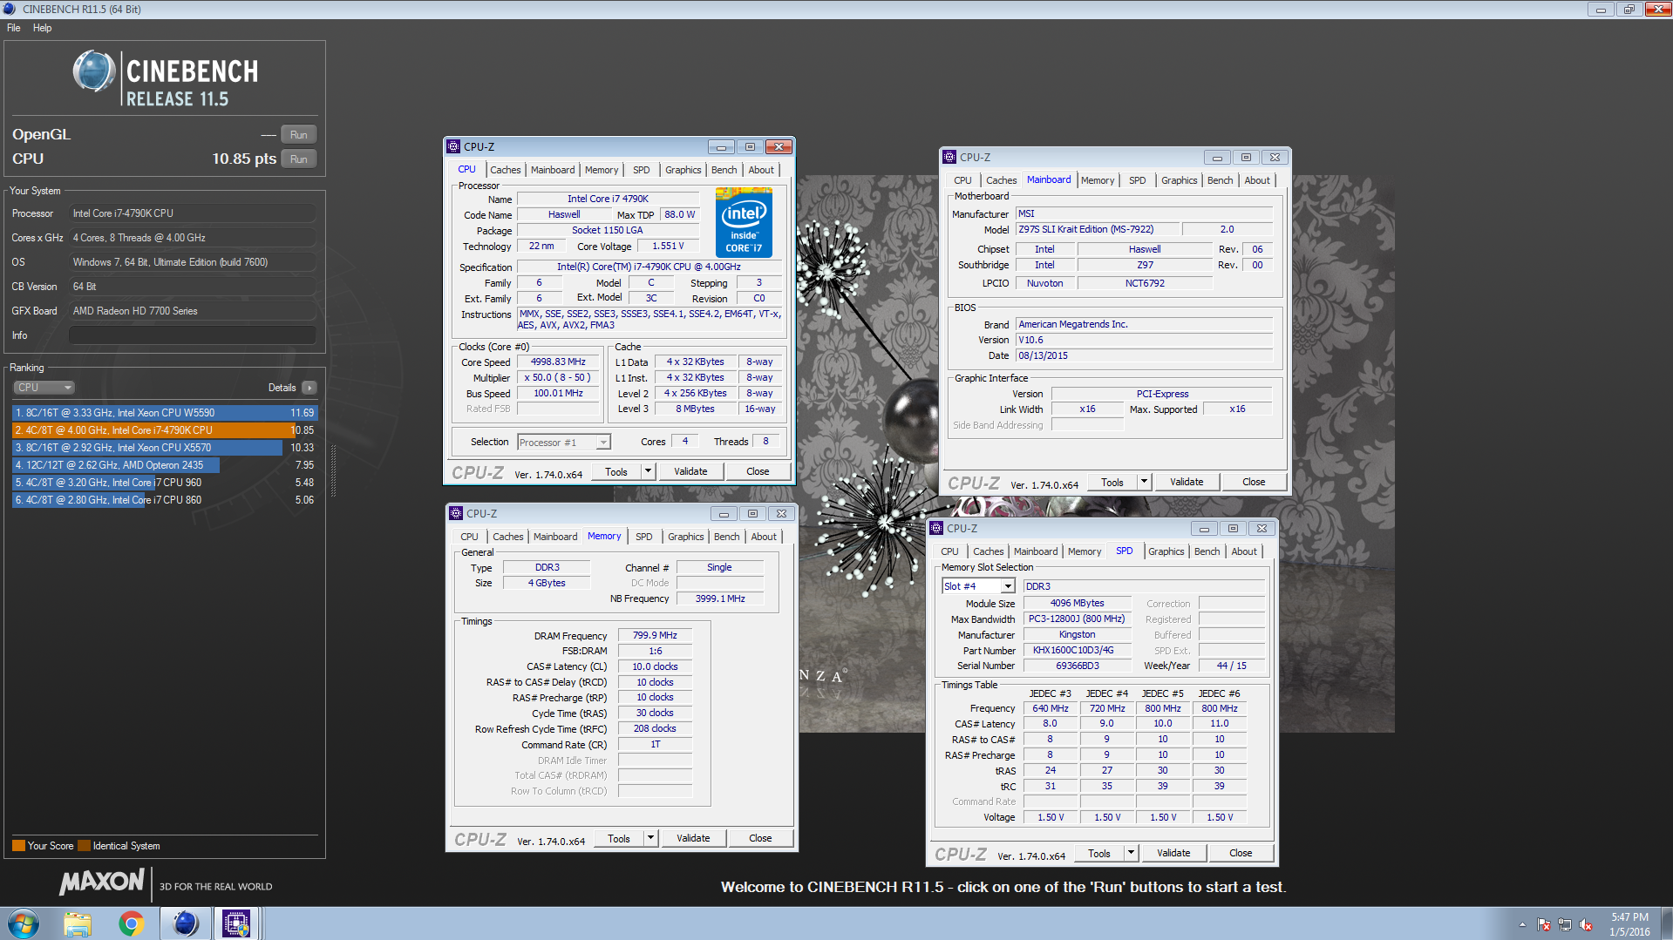The image size is (1673, 940).
Task: Open Tools dropdown arrow in the Memory window
Action: [x=650, y=838]
